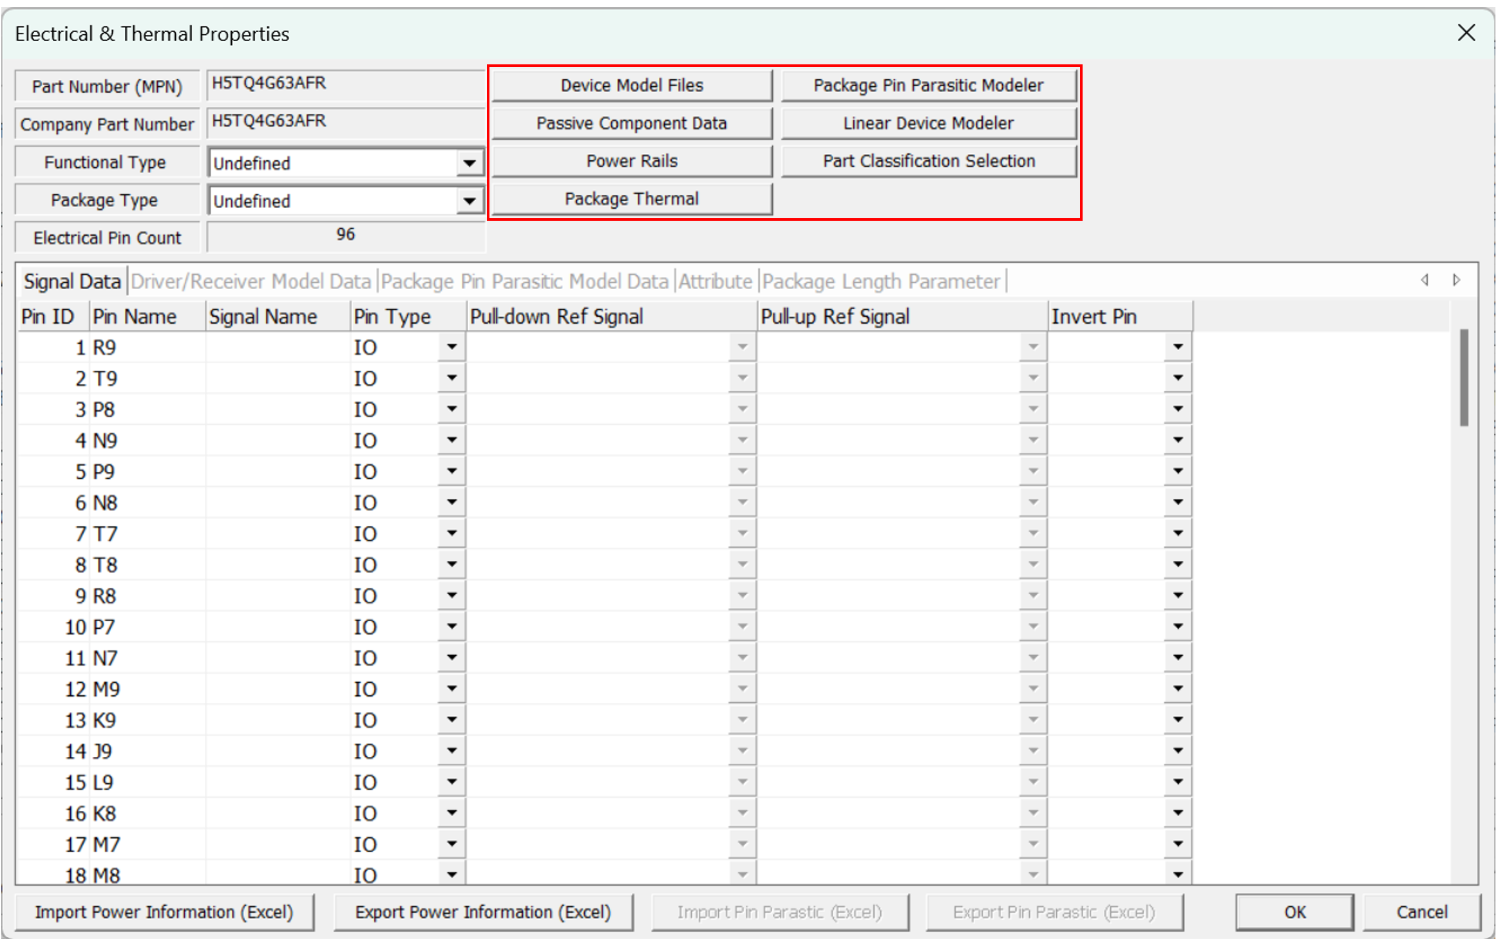Viewport: 1498px width, 941px height.
Task: Expand the Package Type combo box
Action: [x=469, y=201]
